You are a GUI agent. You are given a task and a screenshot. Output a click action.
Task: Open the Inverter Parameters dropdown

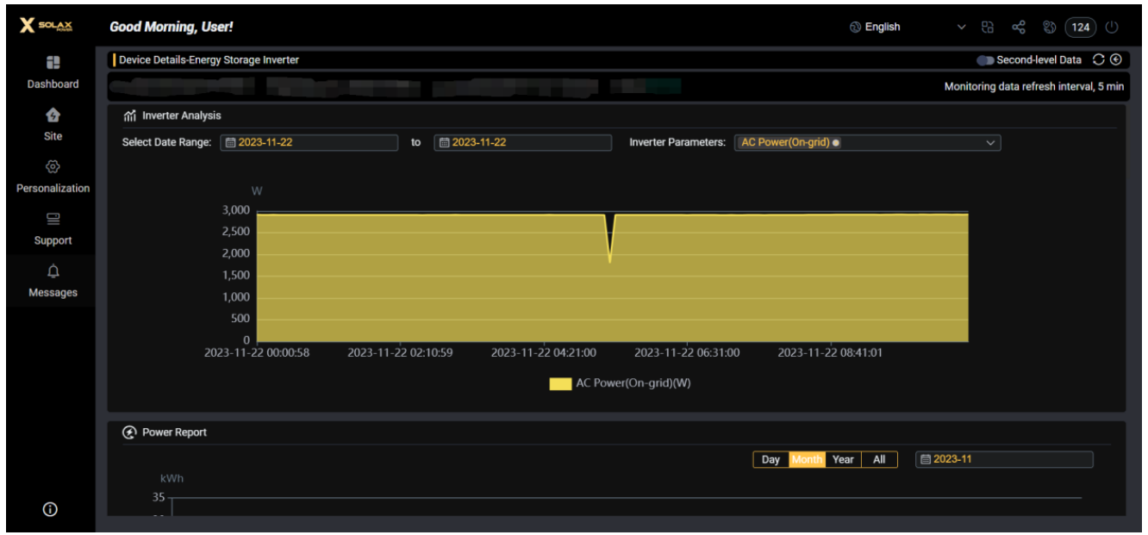(x=867, y=143)
